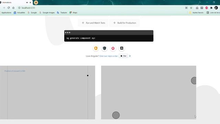Click the hat-shaped extension icon
The width and height of the screenshot is (220, 124).
197,8
